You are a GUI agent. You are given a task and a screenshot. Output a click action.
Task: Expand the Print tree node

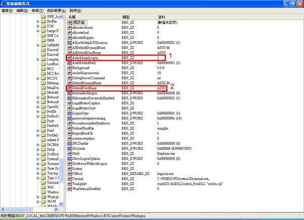click(38, 130)
